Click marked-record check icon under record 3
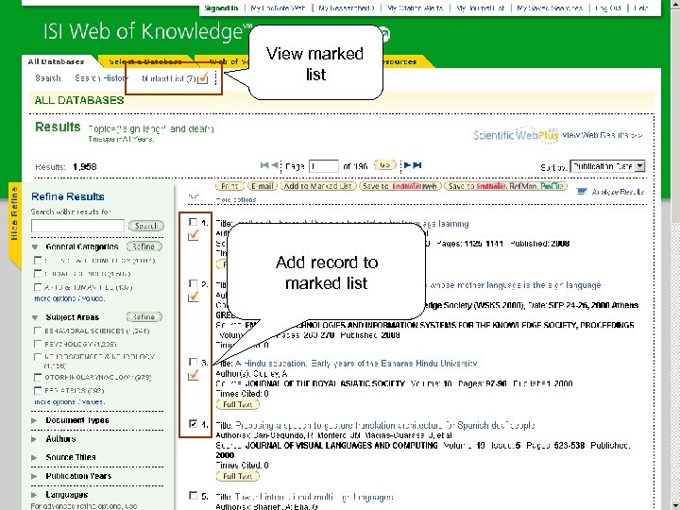The height and width of the screenshot is (510, 680). tap(194, 375)
